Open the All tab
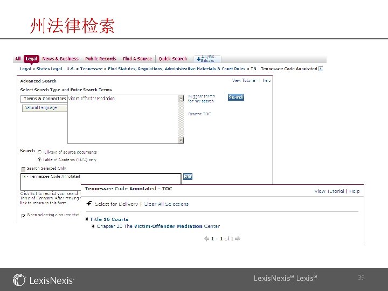This screenshot has width=388, height=291. click(x=18, y=59)
